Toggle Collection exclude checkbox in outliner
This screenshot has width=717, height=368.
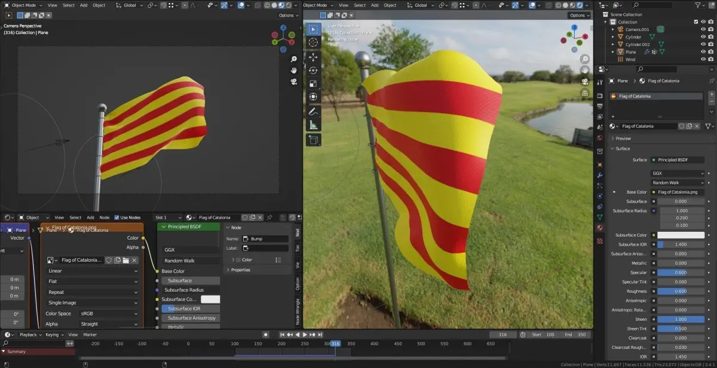[x=695, y=22]
